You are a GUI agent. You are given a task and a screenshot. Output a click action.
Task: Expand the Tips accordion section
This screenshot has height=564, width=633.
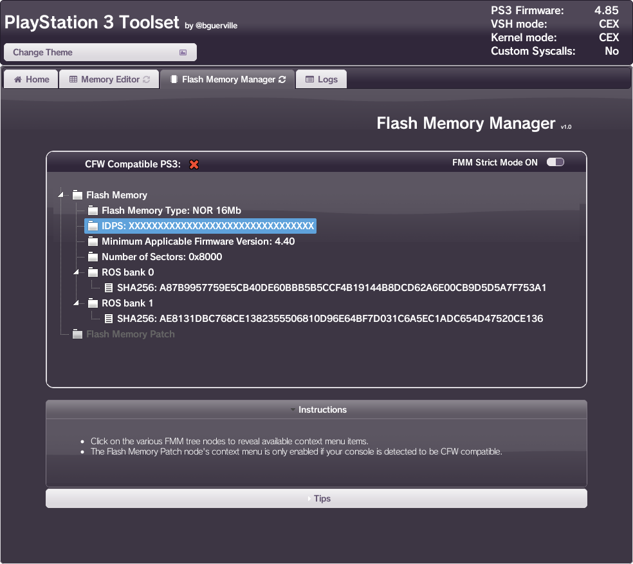316,498
